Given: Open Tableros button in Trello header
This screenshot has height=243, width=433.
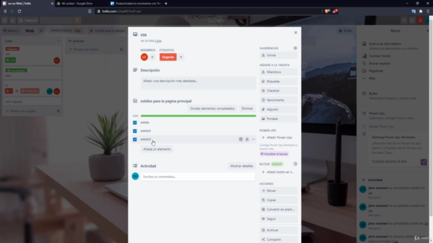Looking at the screenshot, I should tap(28, 20).
